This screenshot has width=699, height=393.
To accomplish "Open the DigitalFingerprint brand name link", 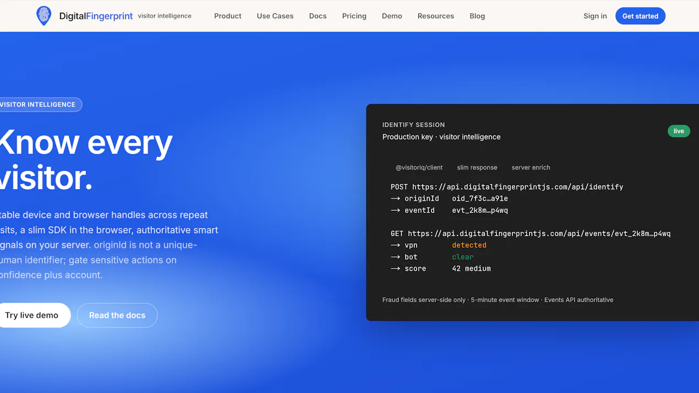I will [x=96, y=16].
